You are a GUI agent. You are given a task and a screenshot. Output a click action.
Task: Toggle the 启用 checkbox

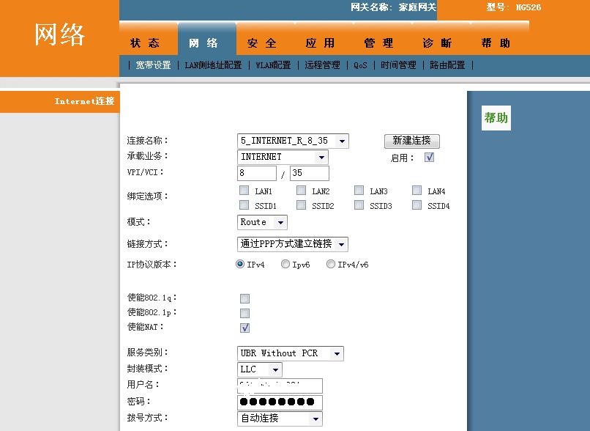(x=430, y=158)
